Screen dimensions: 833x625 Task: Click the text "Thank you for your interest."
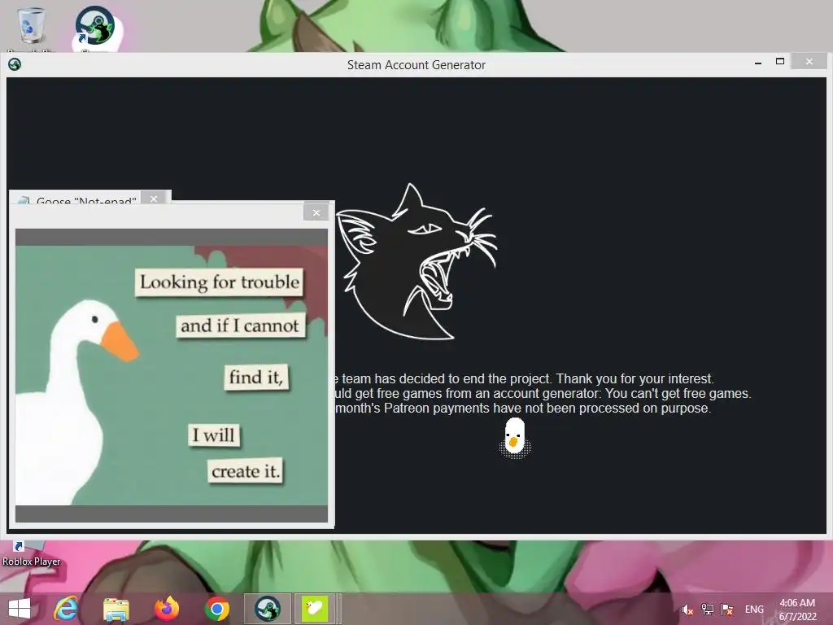pyautogui.click(x=635, y=379)
